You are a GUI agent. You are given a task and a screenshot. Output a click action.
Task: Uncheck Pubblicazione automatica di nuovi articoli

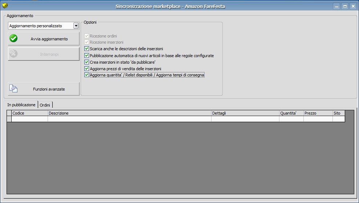86,55
